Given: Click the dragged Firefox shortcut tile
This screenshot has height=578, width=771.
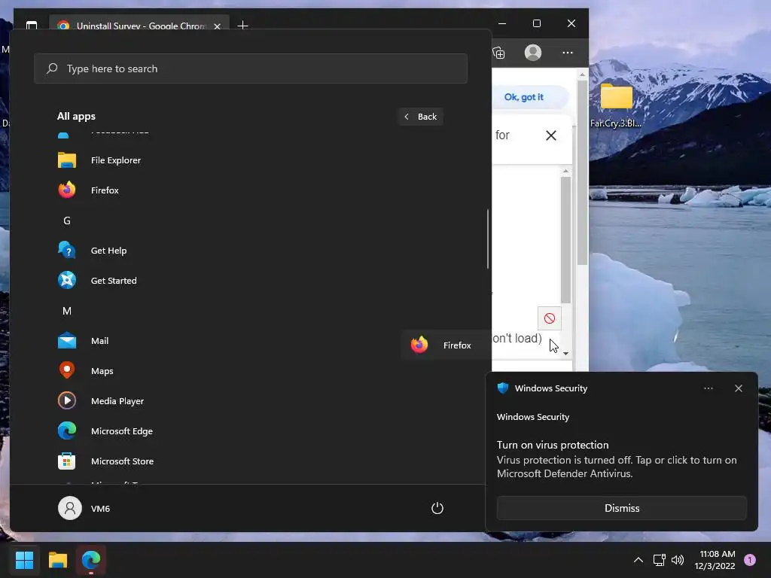Looking at the screenshot, I should [446, 345].
